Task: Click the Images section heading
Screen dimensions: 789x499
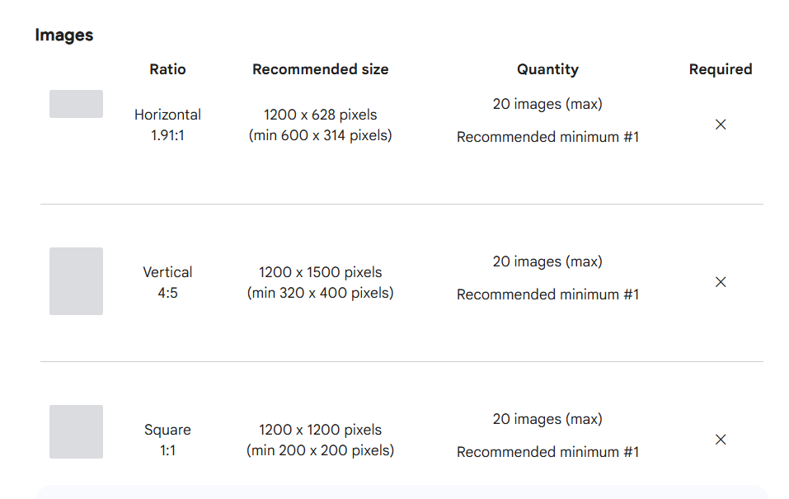Action: [64, 35]
